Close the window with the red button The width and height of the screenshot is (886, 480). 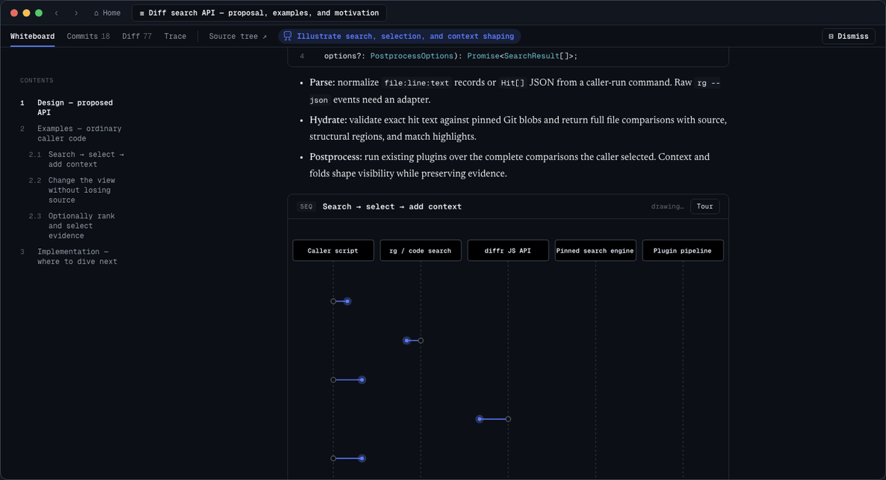14,13
